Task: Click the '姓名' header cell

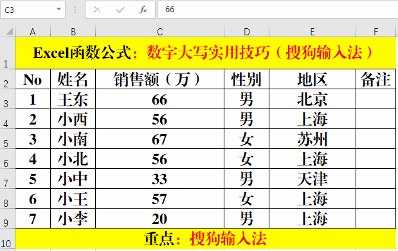Action: [x=73, y=79]
